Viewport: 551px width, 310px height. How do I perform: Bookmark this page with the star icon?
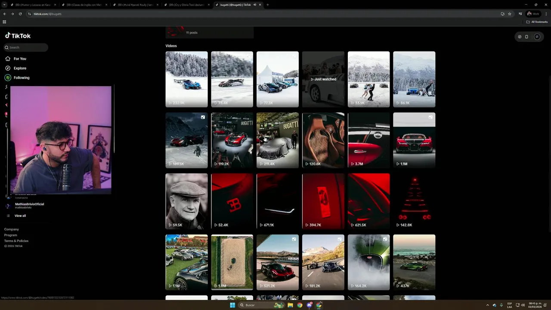click(x=510, y=14)
